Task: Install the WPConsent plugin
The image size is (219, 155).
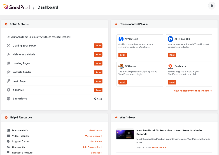Action: pos(122,55)
